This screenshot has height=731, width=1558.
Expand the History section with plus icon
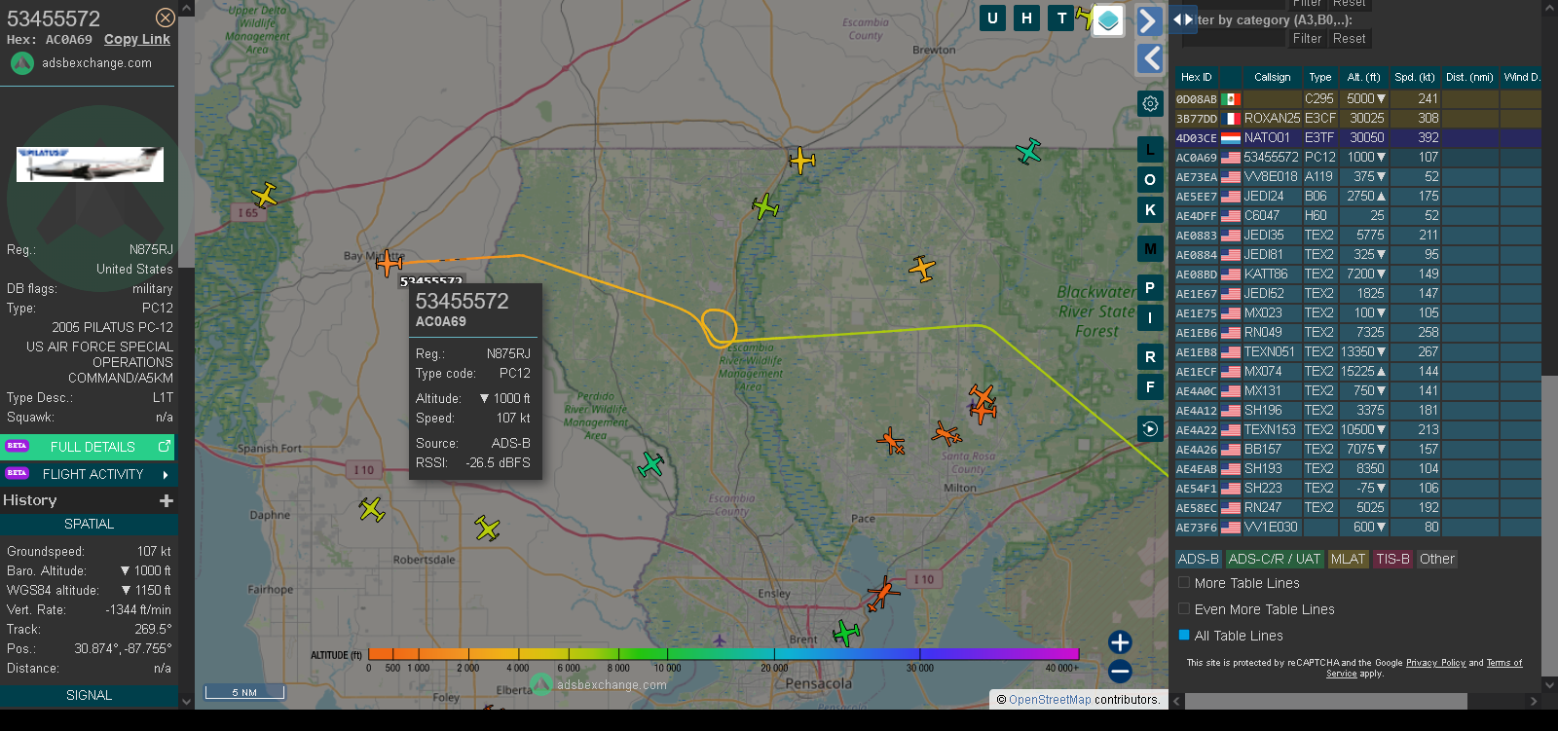coord(167,500)
